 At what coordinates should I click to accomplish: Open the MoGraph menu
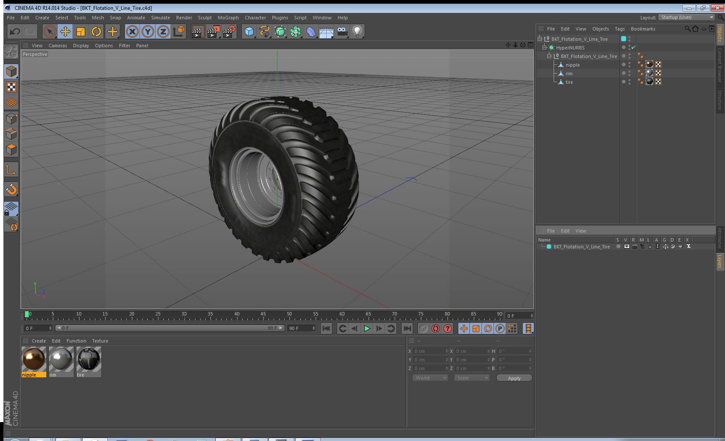[x=228, y=18]
